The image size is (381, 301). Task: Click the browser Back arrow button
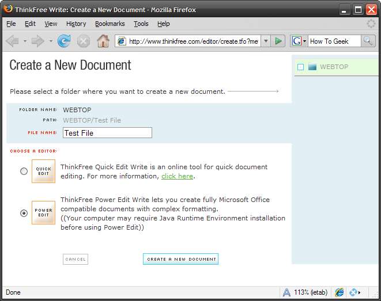point(12,41)
